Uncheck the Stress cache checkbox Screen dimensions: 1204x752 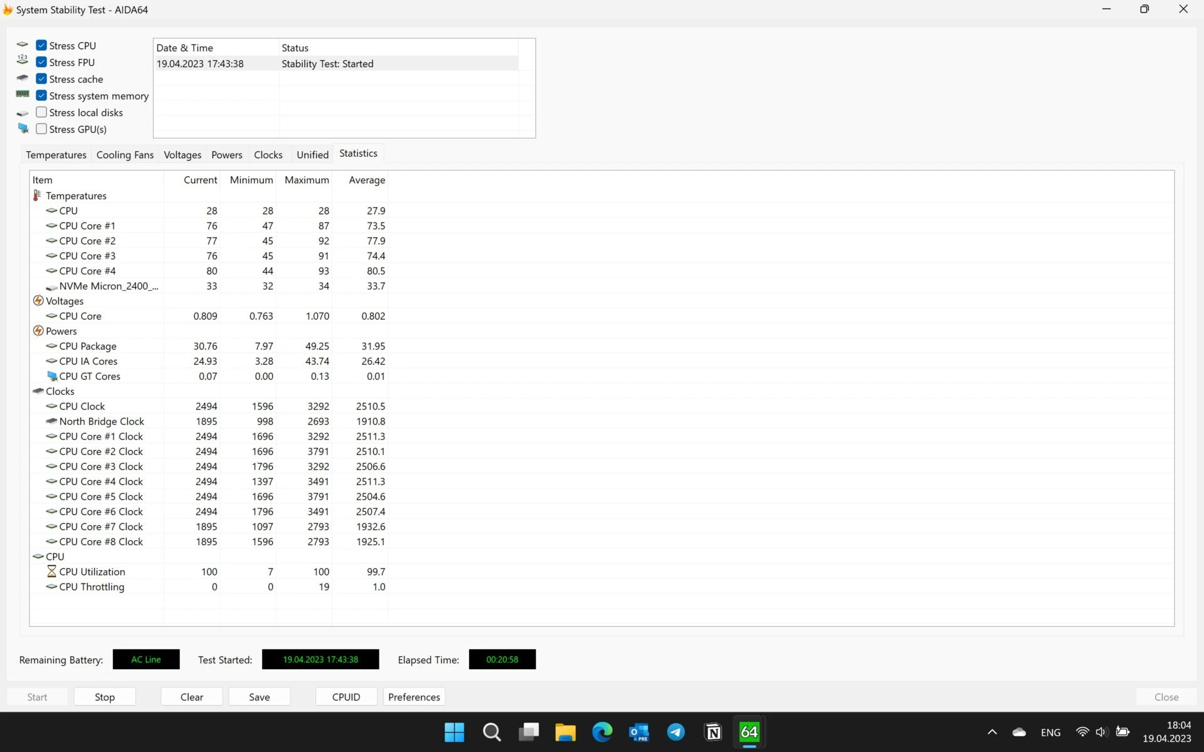(x=41, y=79)
